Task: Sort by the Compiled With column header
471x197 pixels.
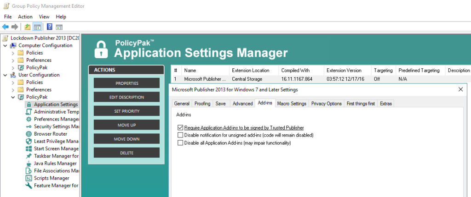Action: (301, 71)
